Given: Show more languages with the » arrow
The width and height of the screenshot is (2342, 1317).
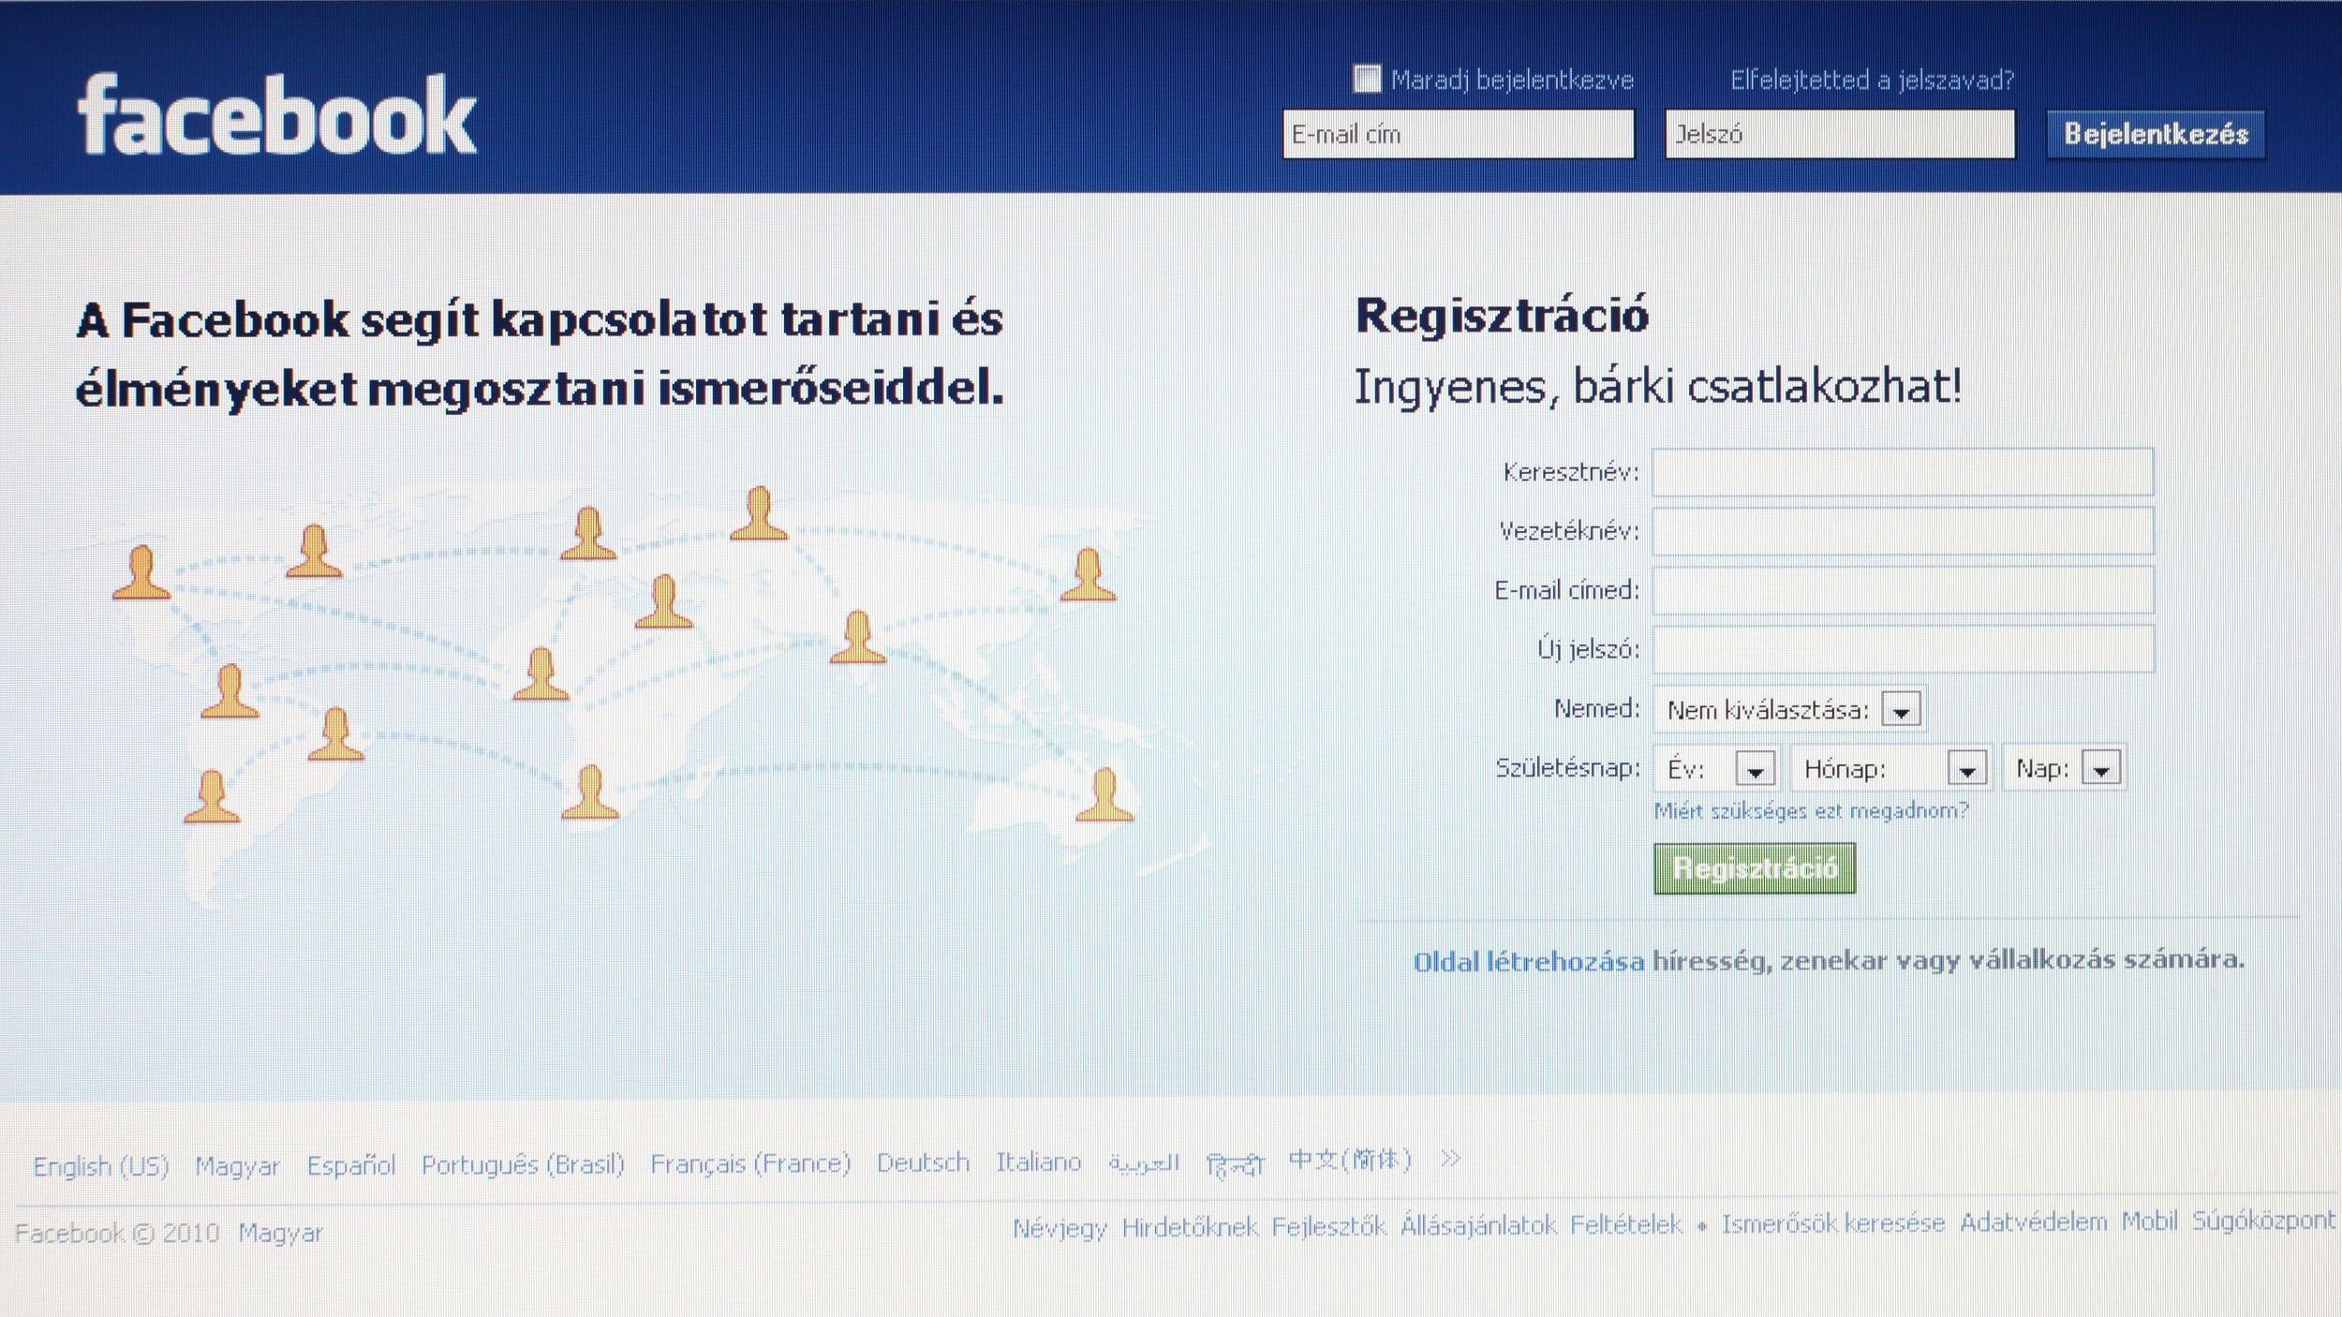Looking at the screenshot, I should tap(1450, 1160).
